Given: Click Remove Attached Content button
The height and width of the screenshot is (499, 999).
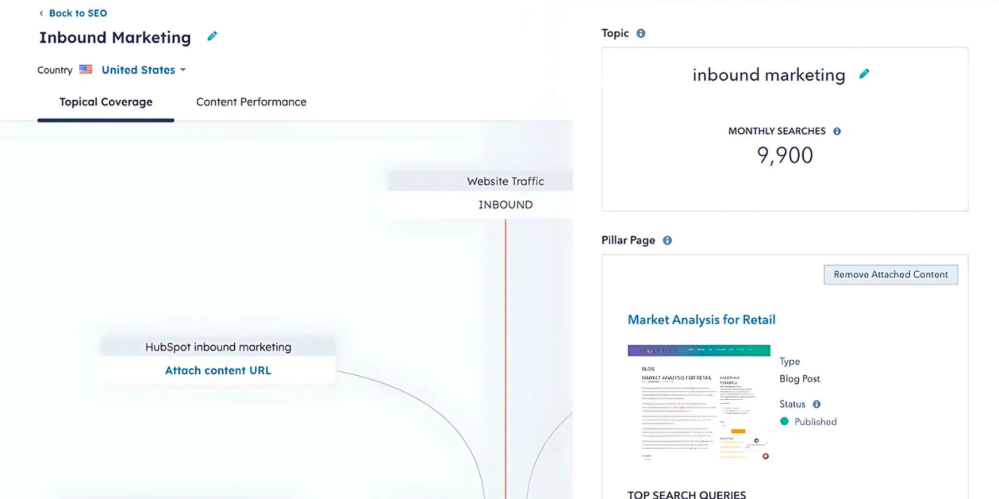Looking at the screenshot, I should click(x=891, y=274).
